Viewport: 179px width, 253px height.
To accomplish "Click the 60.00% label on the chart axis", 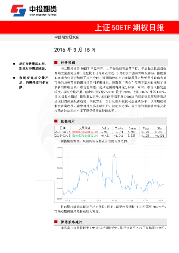I will [x=60, y=158].
